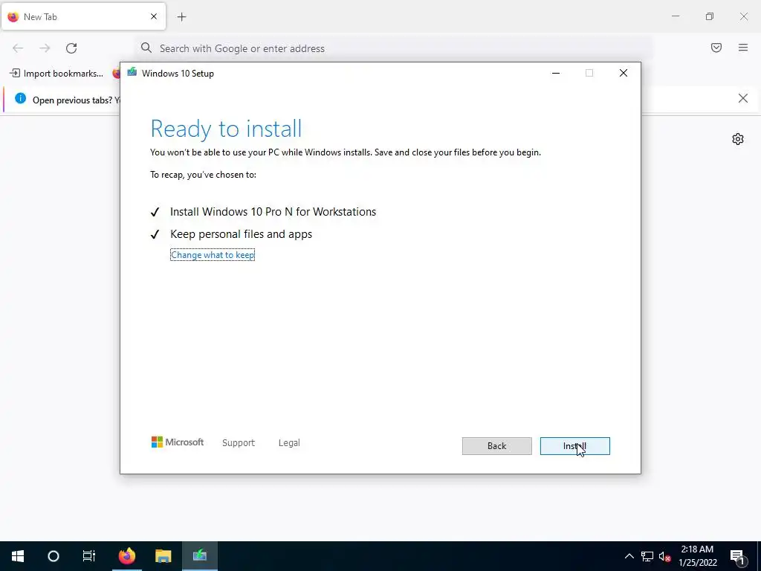Click the Microsoft logo in setup dialog
Image resolution: width=761 pixels, height=571 pixels.
pos(178,442)
